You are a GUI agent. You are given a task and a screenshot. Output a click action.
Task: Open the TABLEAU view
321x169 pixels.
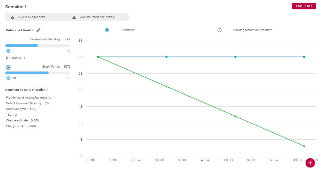pyautogui.click(x=304, y=6)
